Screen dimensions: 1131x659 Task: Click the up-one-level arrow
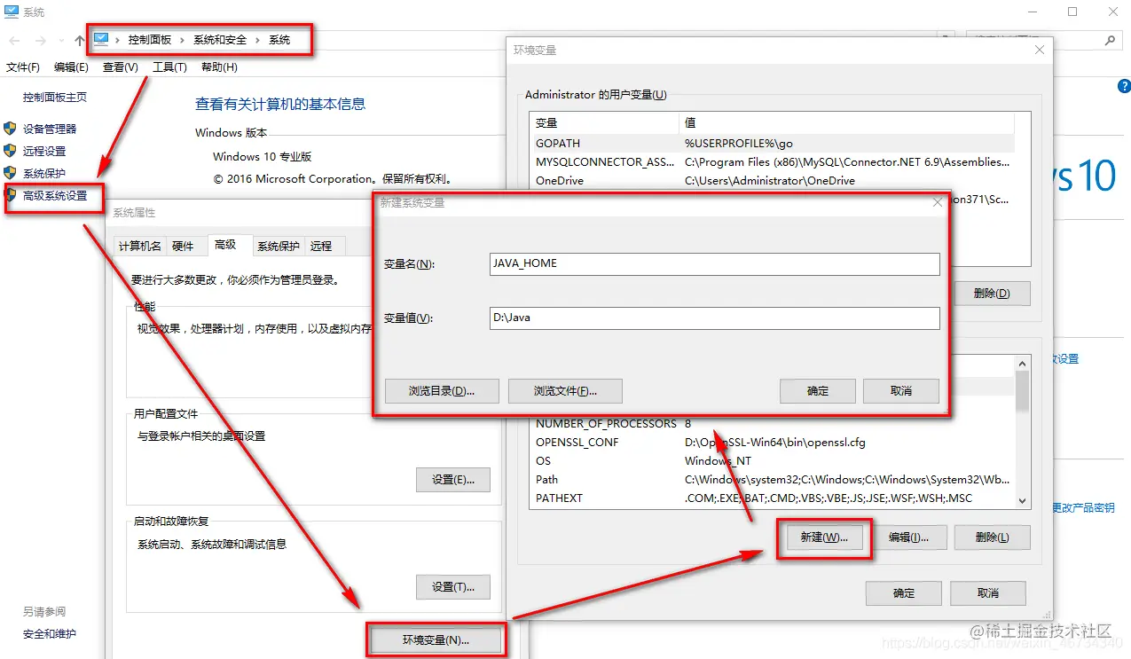click(80, 41)
